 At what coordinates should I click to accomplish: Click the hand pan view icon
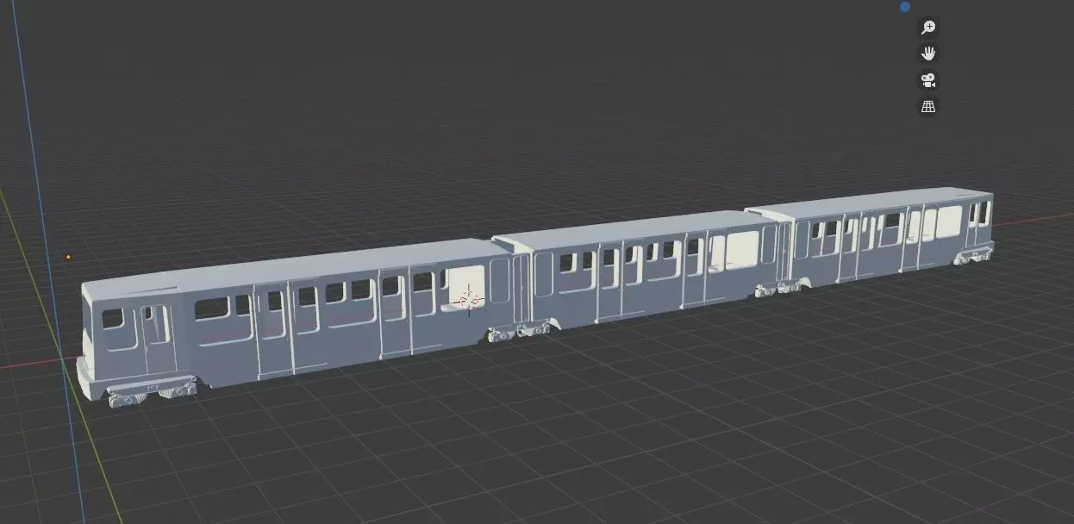(928, 53)
